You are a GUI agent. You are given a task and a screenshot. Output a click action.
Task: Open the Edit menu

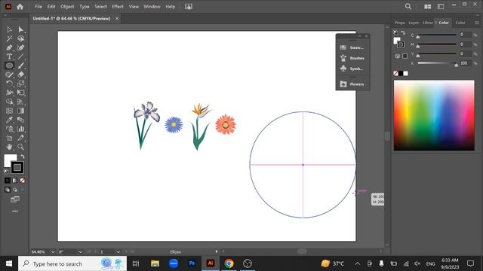pos(51,7)
